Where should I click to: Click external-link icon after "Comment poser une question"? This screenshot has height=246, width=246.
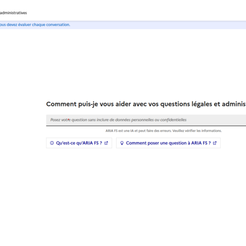pos(215,143)
